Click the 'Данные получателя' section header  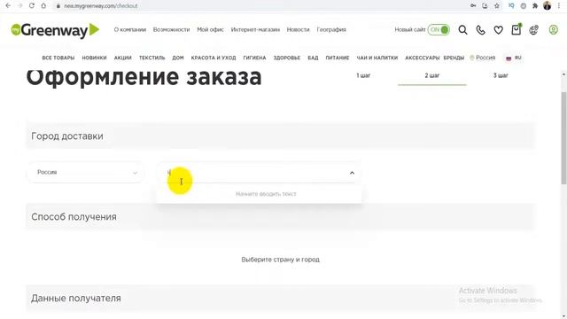tap(280, 298)
